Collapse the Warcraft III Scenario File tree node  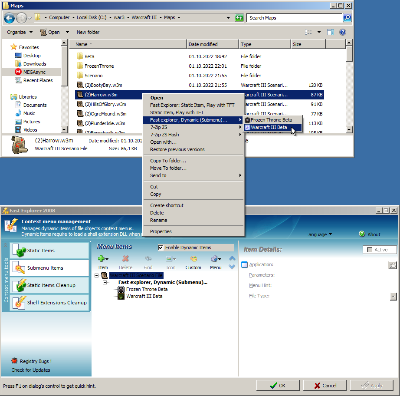[x=96, y=275]
